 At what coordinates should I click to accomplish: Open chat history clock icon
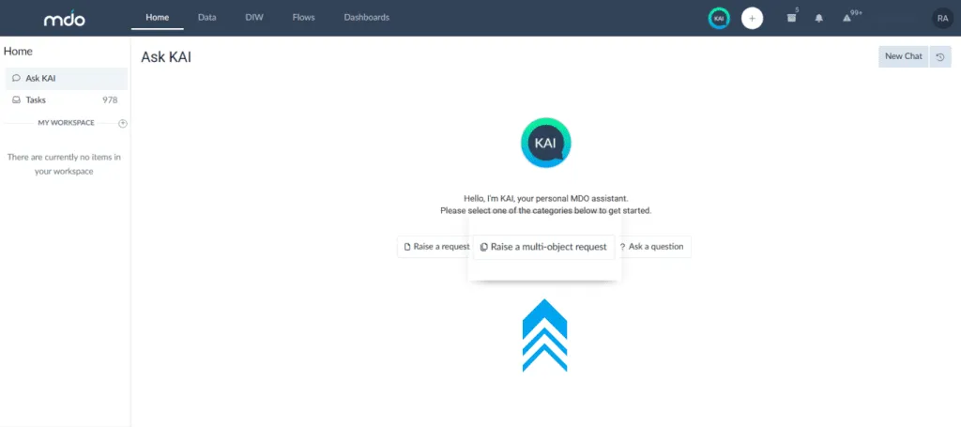pos(940,56)
